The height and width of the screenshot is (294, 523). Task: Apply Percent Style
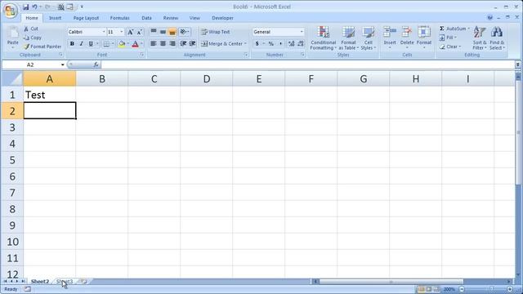(x=270, y=43)
